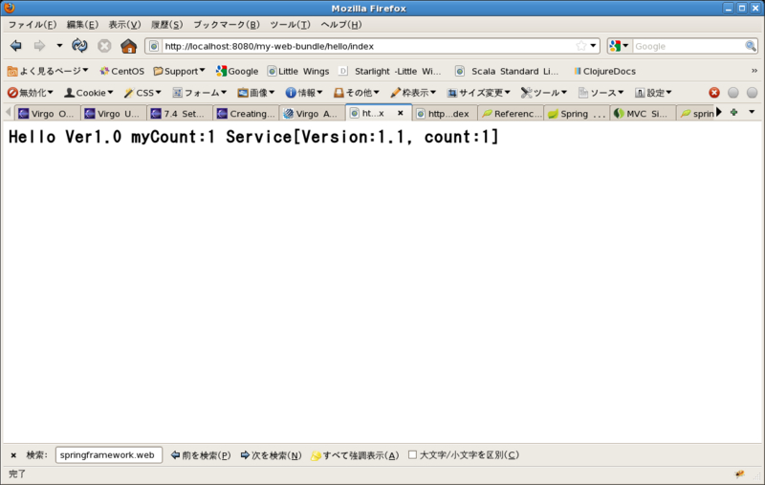Open the Scala Standard Li... bookmark
This screenshot has height=485, width=765.
pyautogui.click(x=507, y=71)
